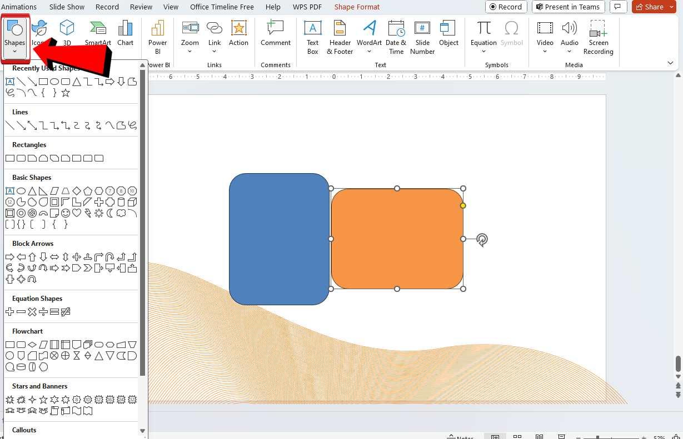
Task: Open the Review ribbon tab
Action: (x=141, y=7)
